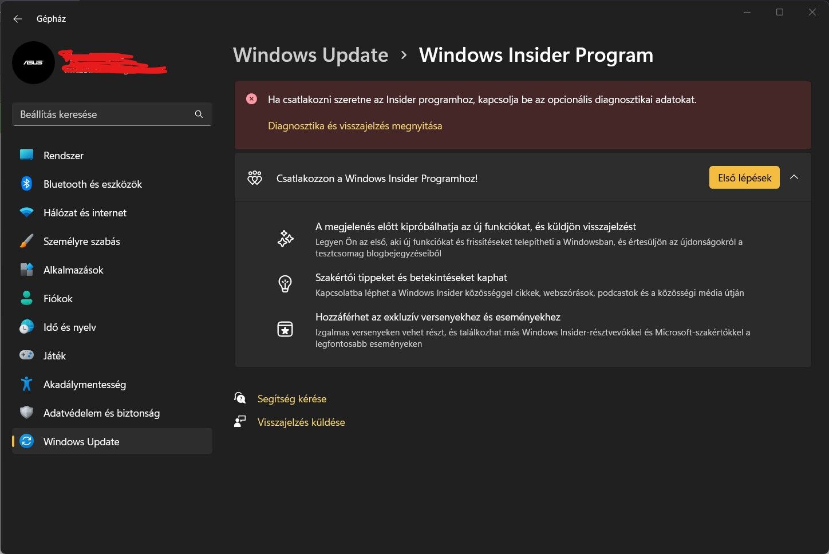This screenshot has width=829, height=554.
Task: Open Segítség kérése link
Action: 292,399
